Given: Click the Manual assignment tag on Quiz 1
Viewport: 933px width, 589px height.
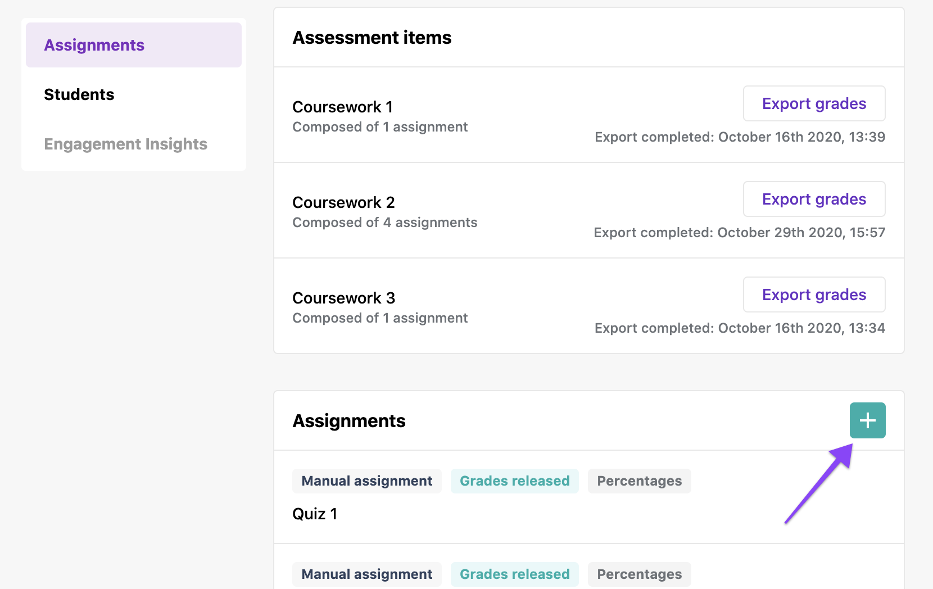Looking at the screenshot, I should click(366, 481).
